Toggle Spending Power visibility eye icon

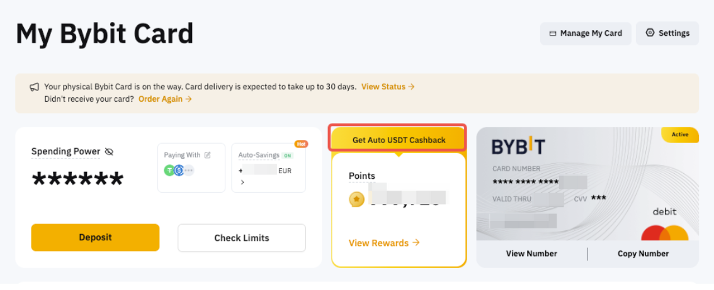pos(109,151)
